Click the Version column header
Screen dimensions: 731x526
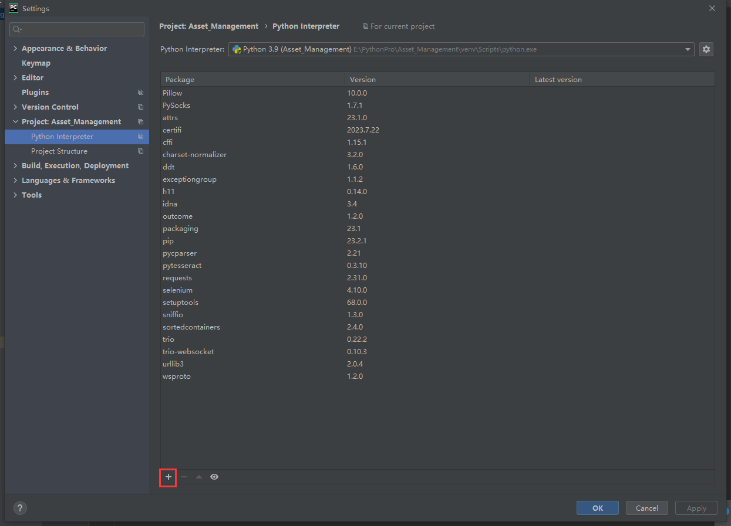pyautogui.click(x=437, y=80)
